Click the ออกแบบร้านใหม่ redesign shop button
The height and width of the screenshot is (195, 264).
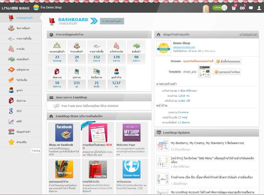[227, 72]
